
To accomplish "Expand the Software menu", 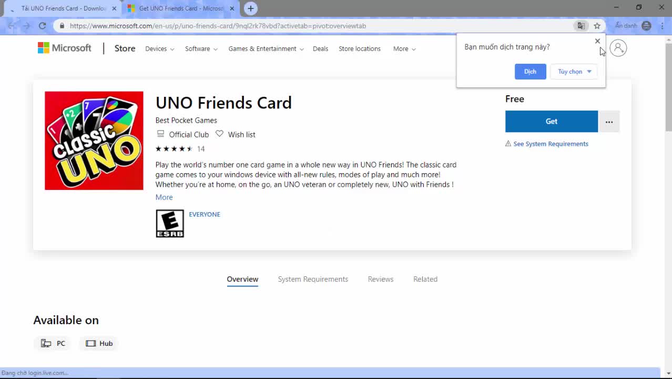I will click(x=201, y=48).
